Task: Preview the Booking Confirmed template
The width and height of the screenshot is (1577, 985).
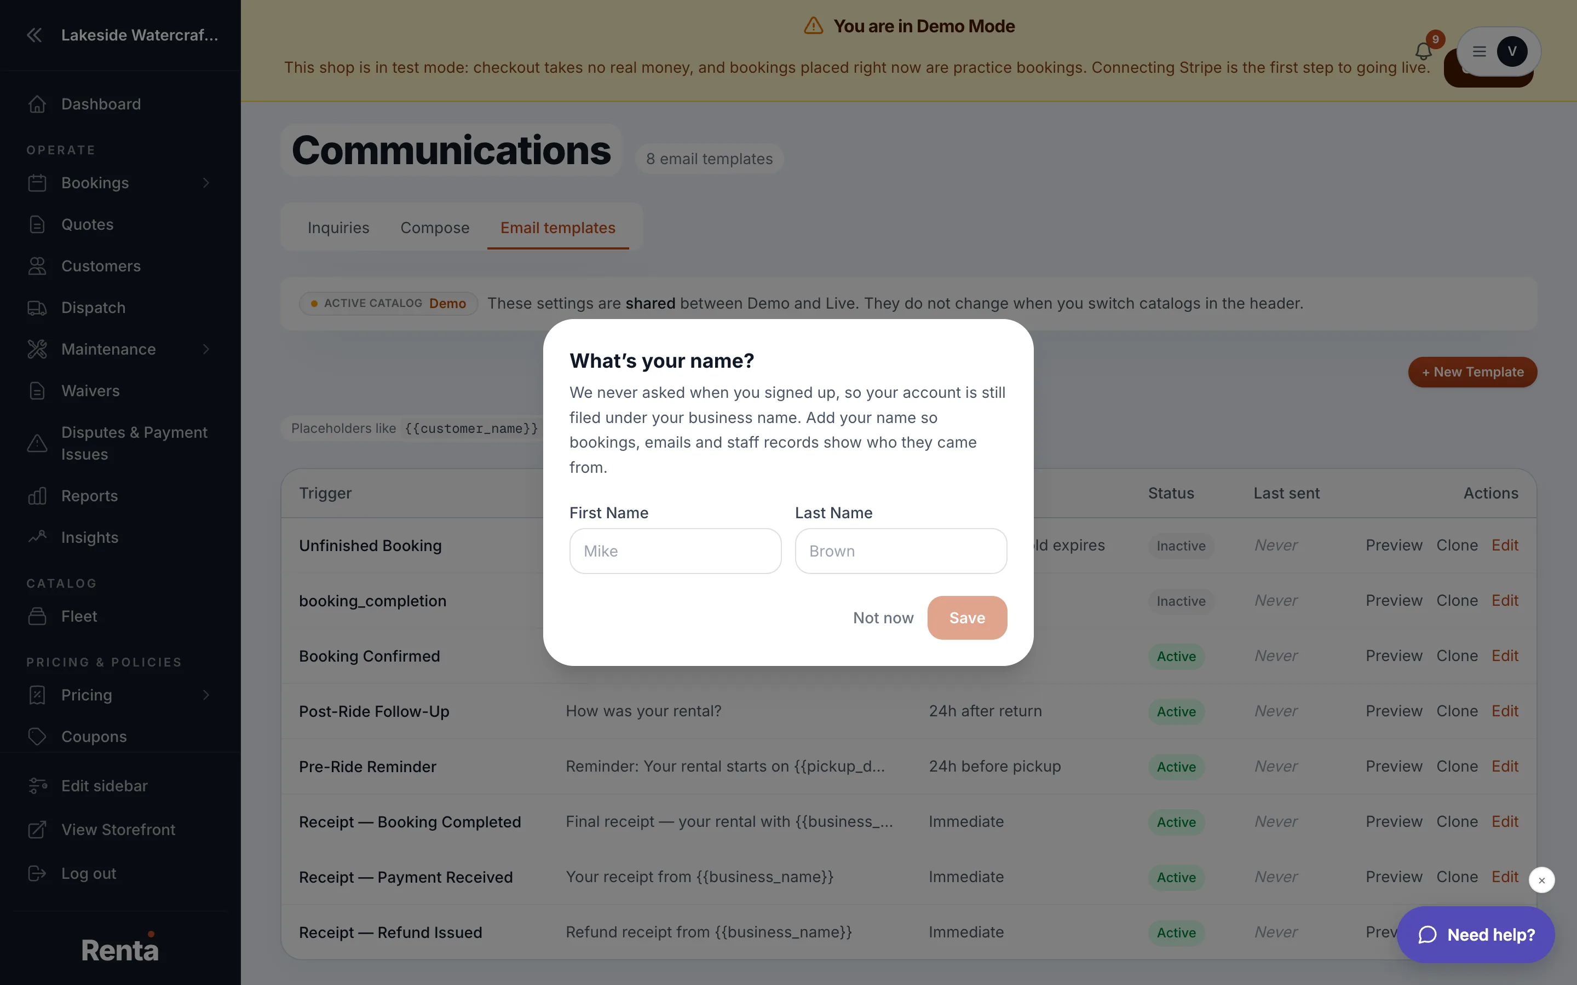Action: (x=1394, y=656)
